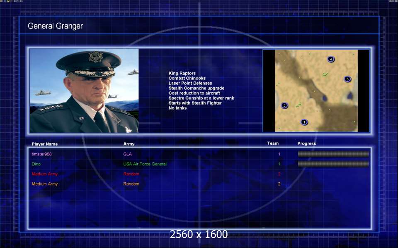Click the 'No tanks' line
Image resolution: width=398 pixels, height=248 pixels.
click(177, 108)
